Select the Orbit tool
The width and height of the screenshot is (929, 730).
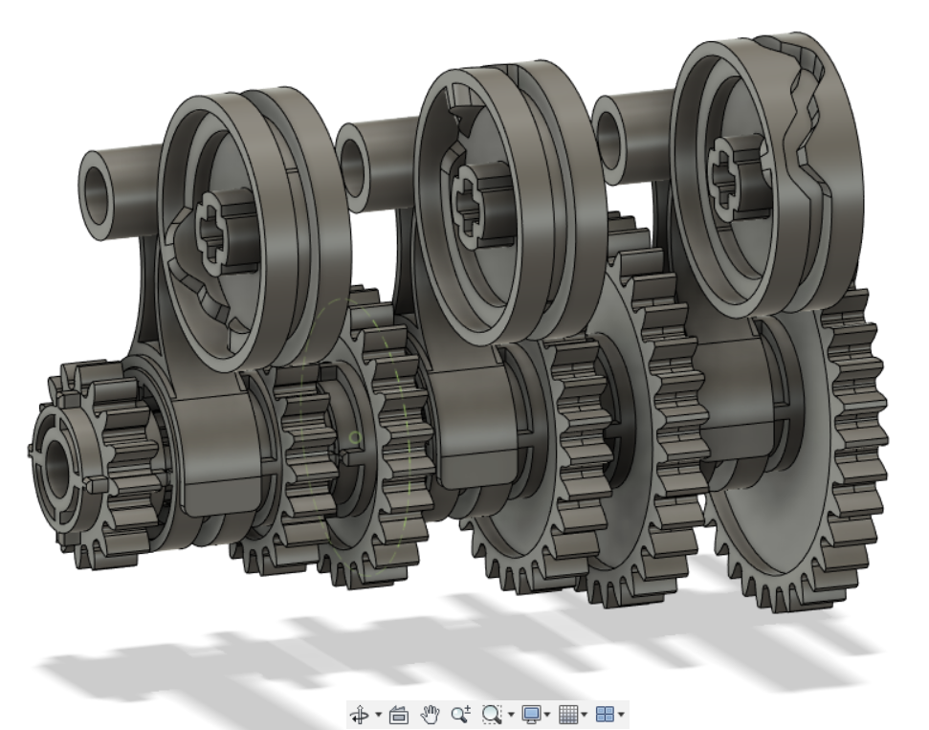pos(359,713)
